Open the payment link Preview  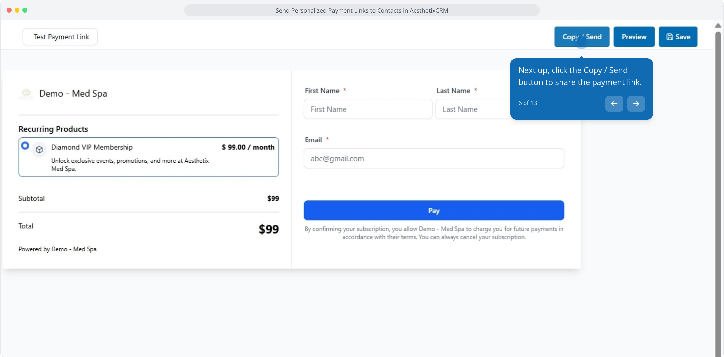click(x=634, y=37)
